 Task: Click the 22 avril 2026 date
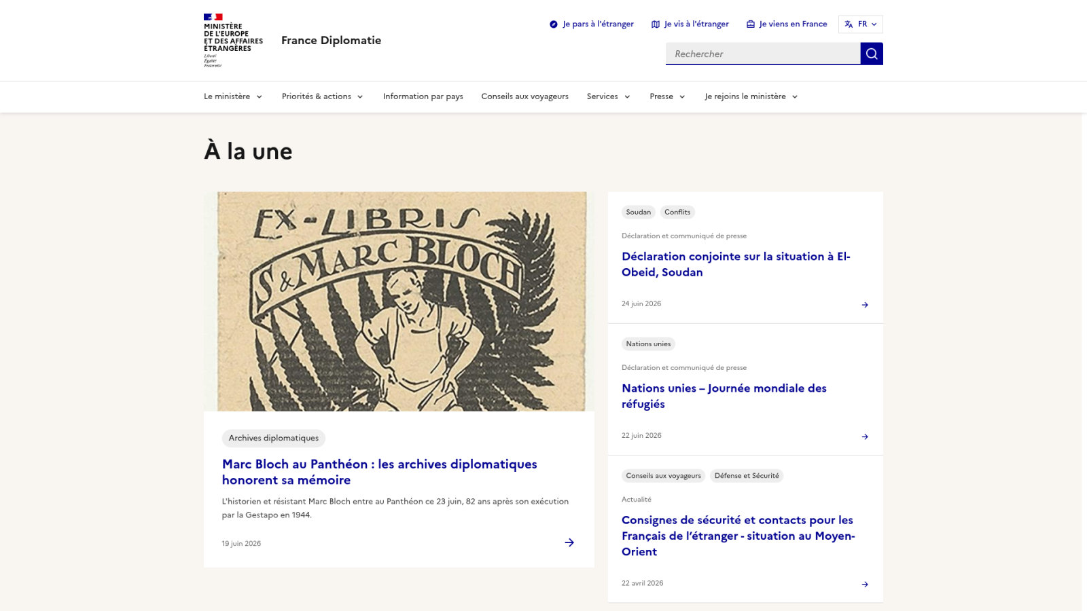coord(643,583)
